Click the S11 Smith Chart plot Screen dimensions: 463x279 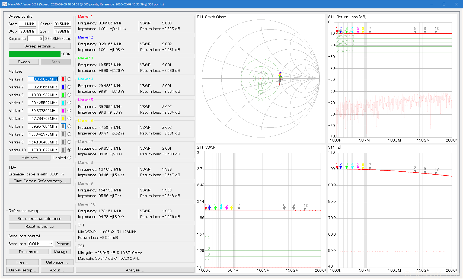261,79
